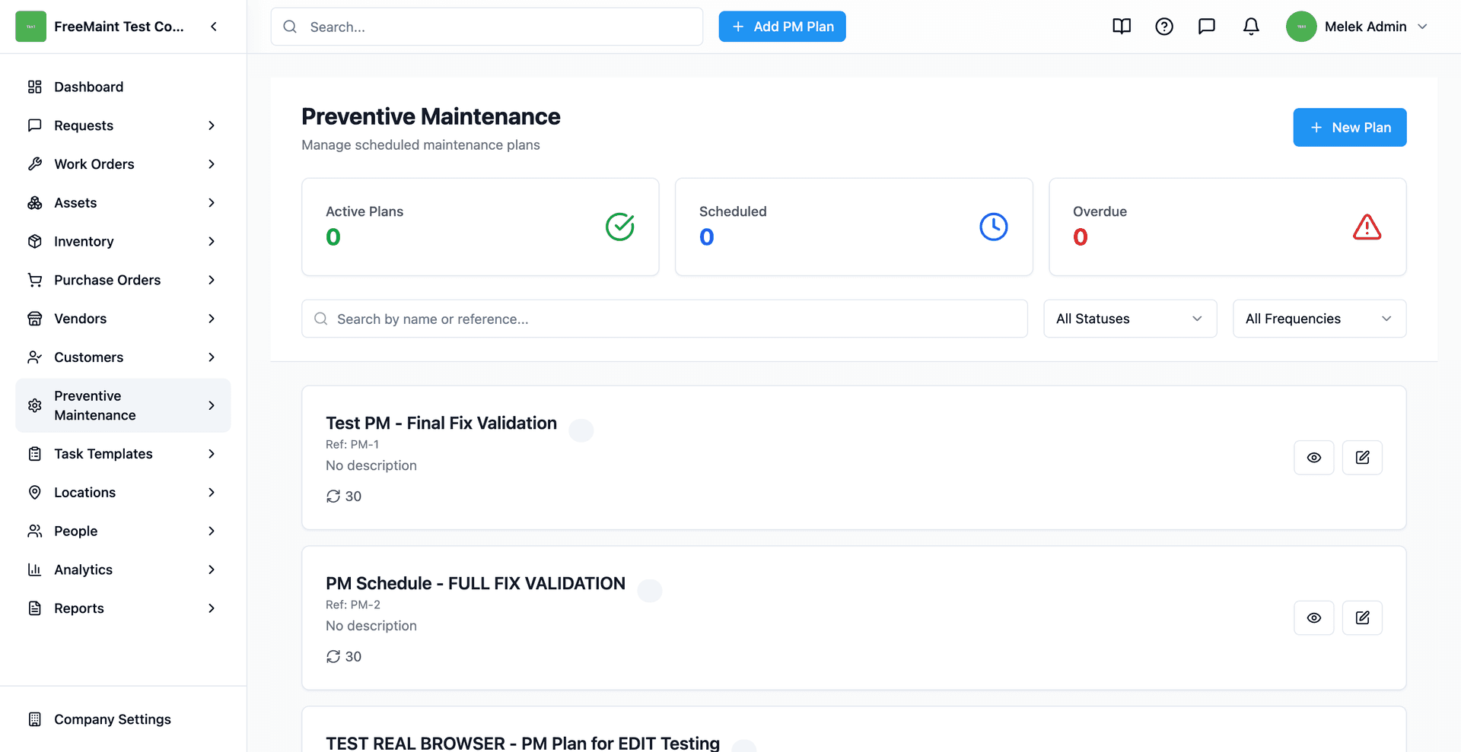Expand the Customers submenu chevron
Screen dimensions: 1461x752
click(x=212, y=357)
